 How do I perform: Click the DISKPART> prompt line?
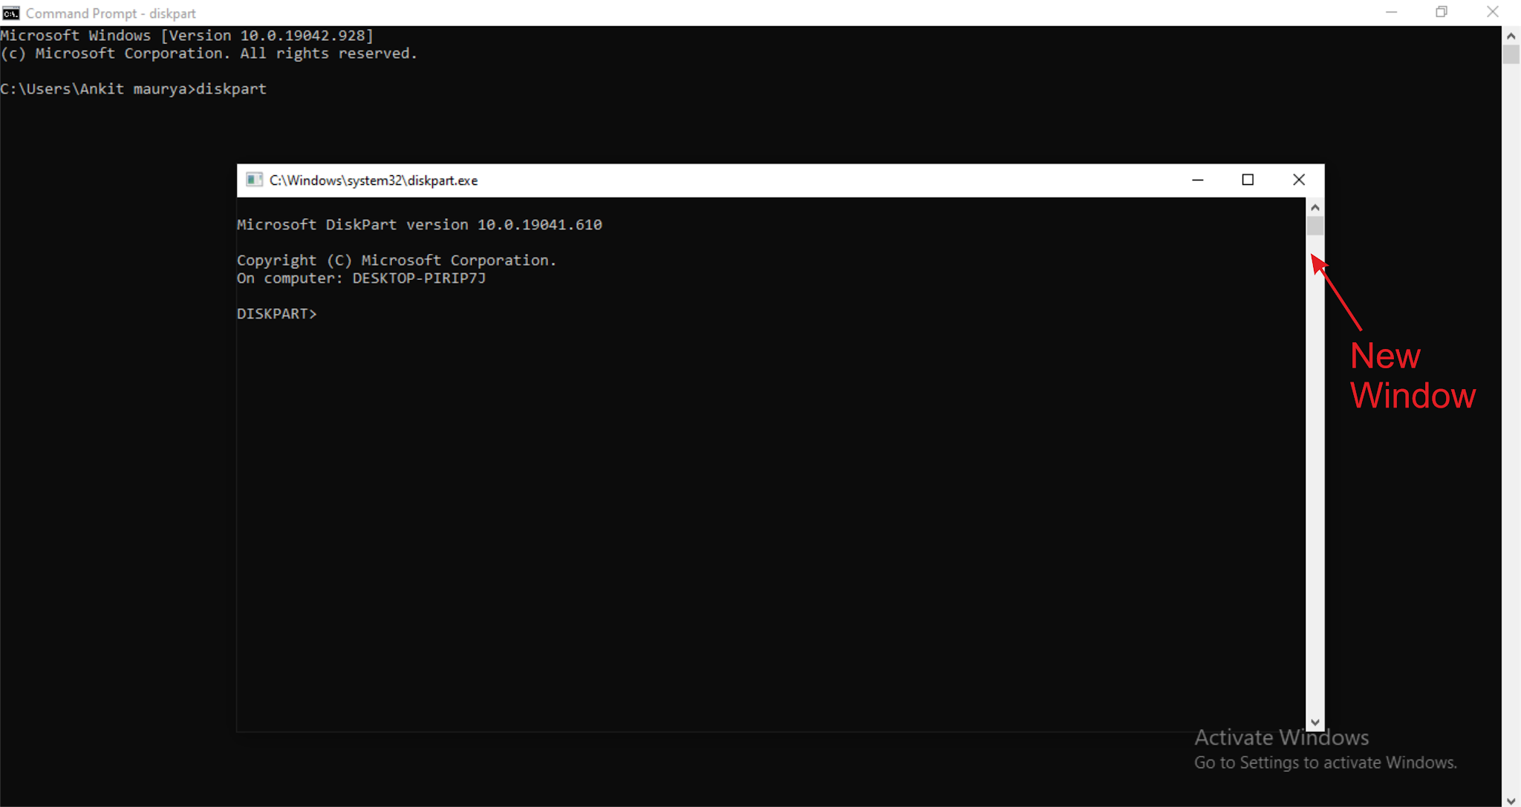(x=277, y=313)
